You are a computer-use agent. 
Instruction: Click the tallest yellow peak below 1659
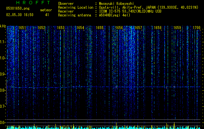coord(174,125)
